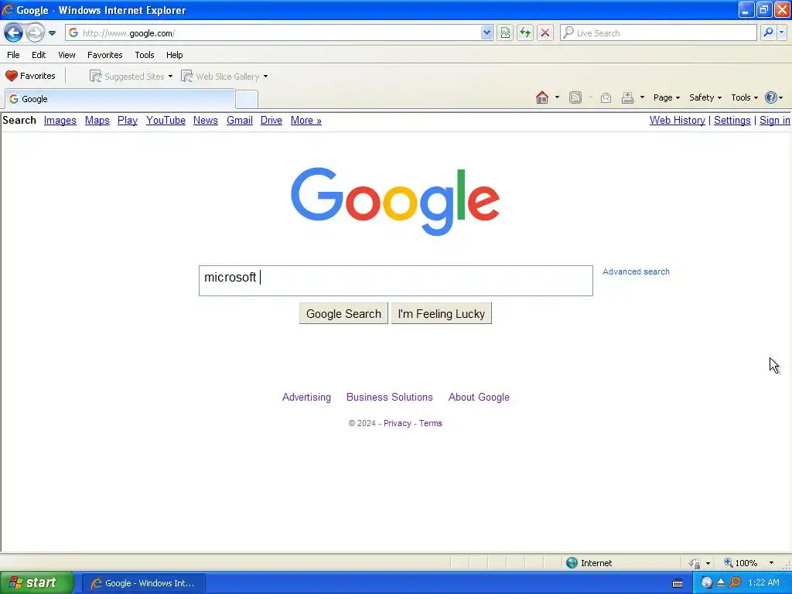Image resolution: width=792 pixels, height=594 pixels.
Task: Click the Refresh page icon
Action: click(x=525, y=32)
